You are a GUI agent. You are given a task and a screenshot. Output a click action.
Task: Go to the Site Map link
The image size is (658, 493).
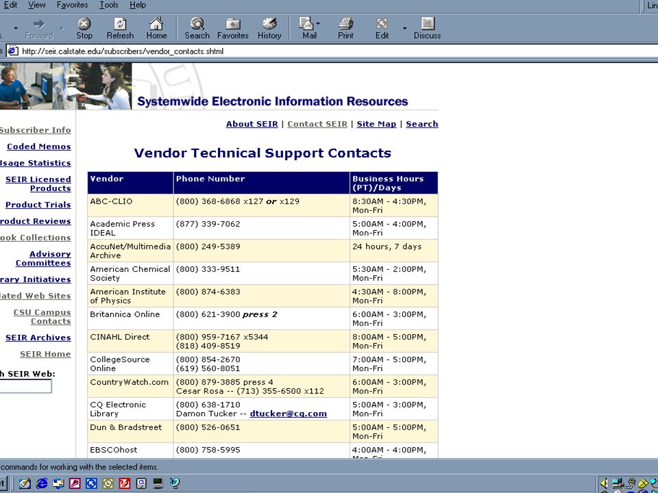click(376, 124)
